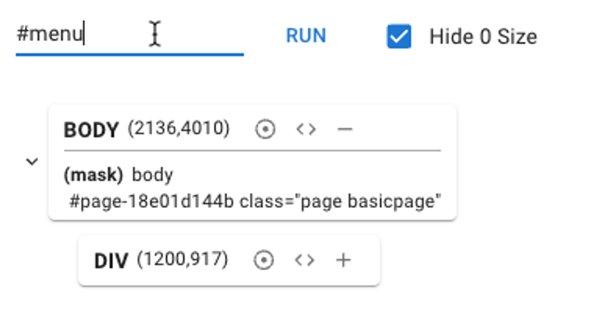Click the class="page basicpage" attribute text
This screenshot has height=315, width=608.
(x=340, y=201)
